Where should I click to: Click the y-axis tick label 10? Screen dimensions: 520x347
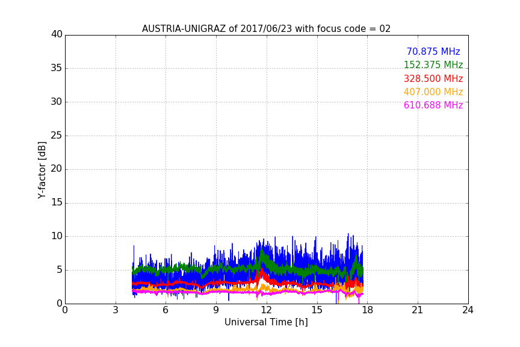coord(57,236)
